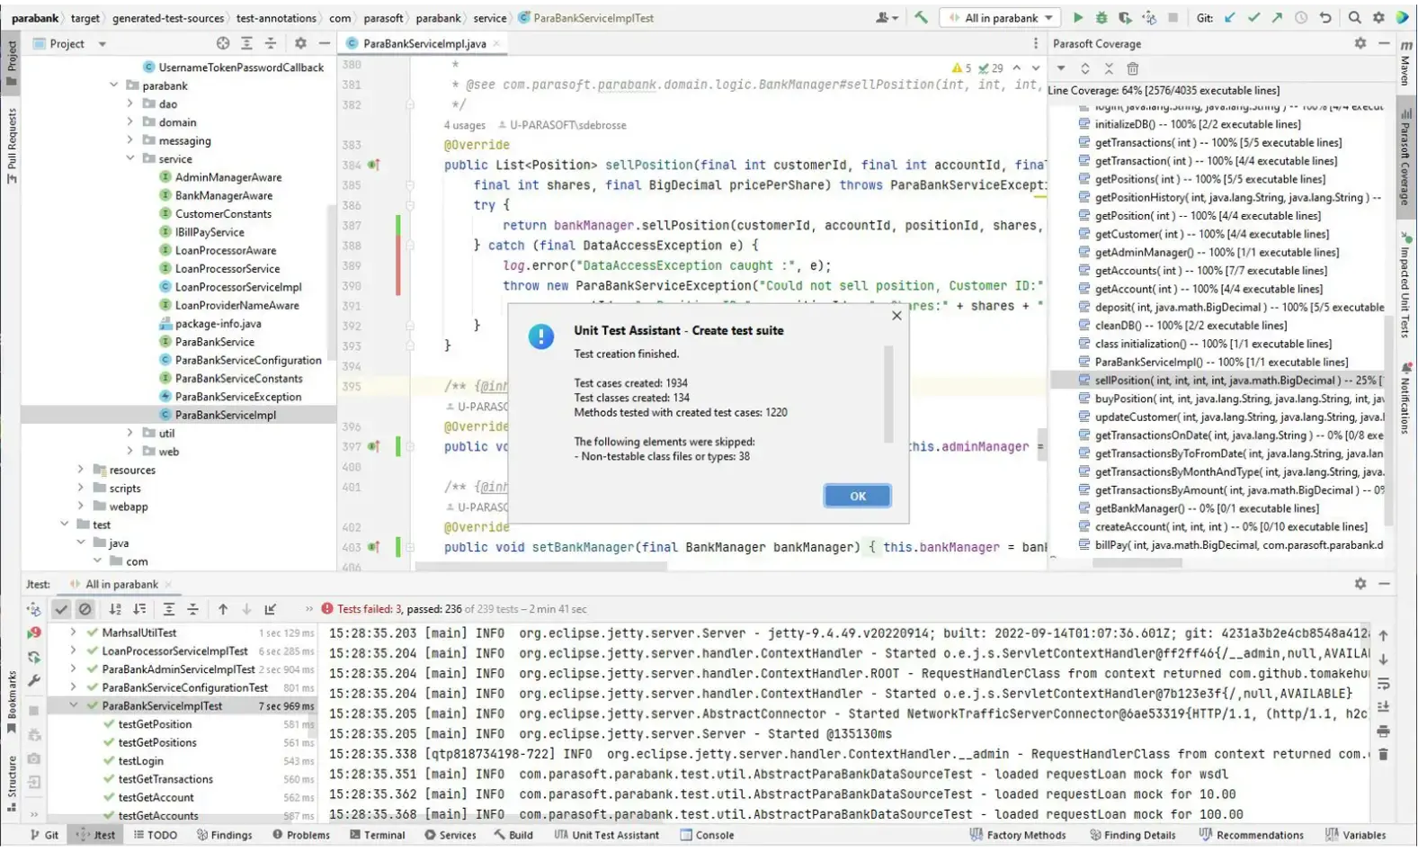Screen dimensions: 1418x852
Task: Expand the MarhsalUtilTest result node
Action: click(73, 632)
